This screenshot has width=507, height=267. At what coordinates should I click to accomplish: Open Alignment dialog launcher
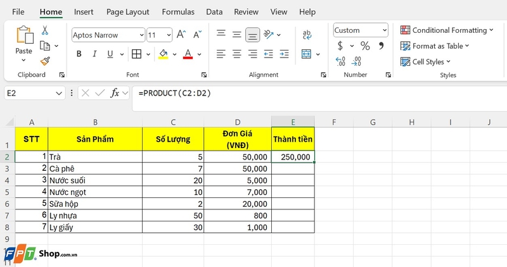323,75
